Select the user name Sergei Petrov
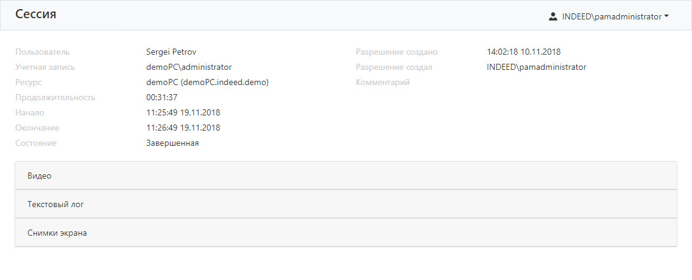692x280 pixels. pos(172,52)
